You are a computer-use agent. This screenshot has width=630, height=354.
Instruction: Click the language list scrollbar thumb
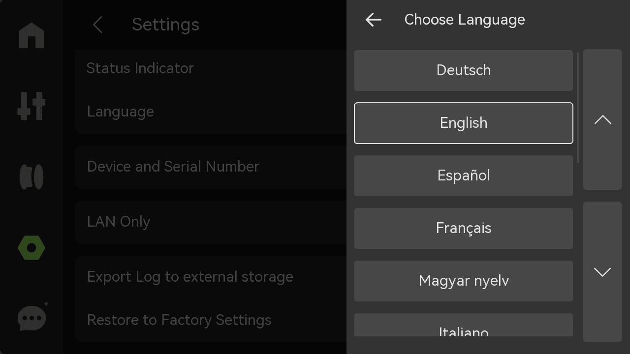pyautogui.click(x=578, y=108)
